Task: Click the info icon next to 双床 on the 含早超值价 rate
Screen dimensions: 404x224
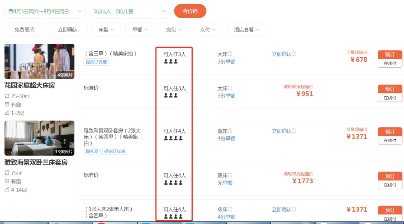Action: [230, 131]
